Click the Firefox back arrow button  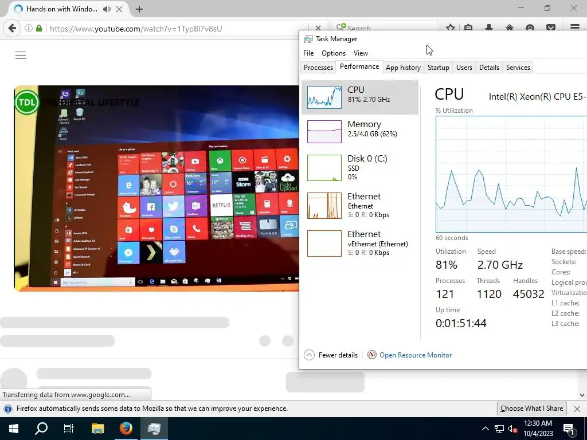(12, 29)
